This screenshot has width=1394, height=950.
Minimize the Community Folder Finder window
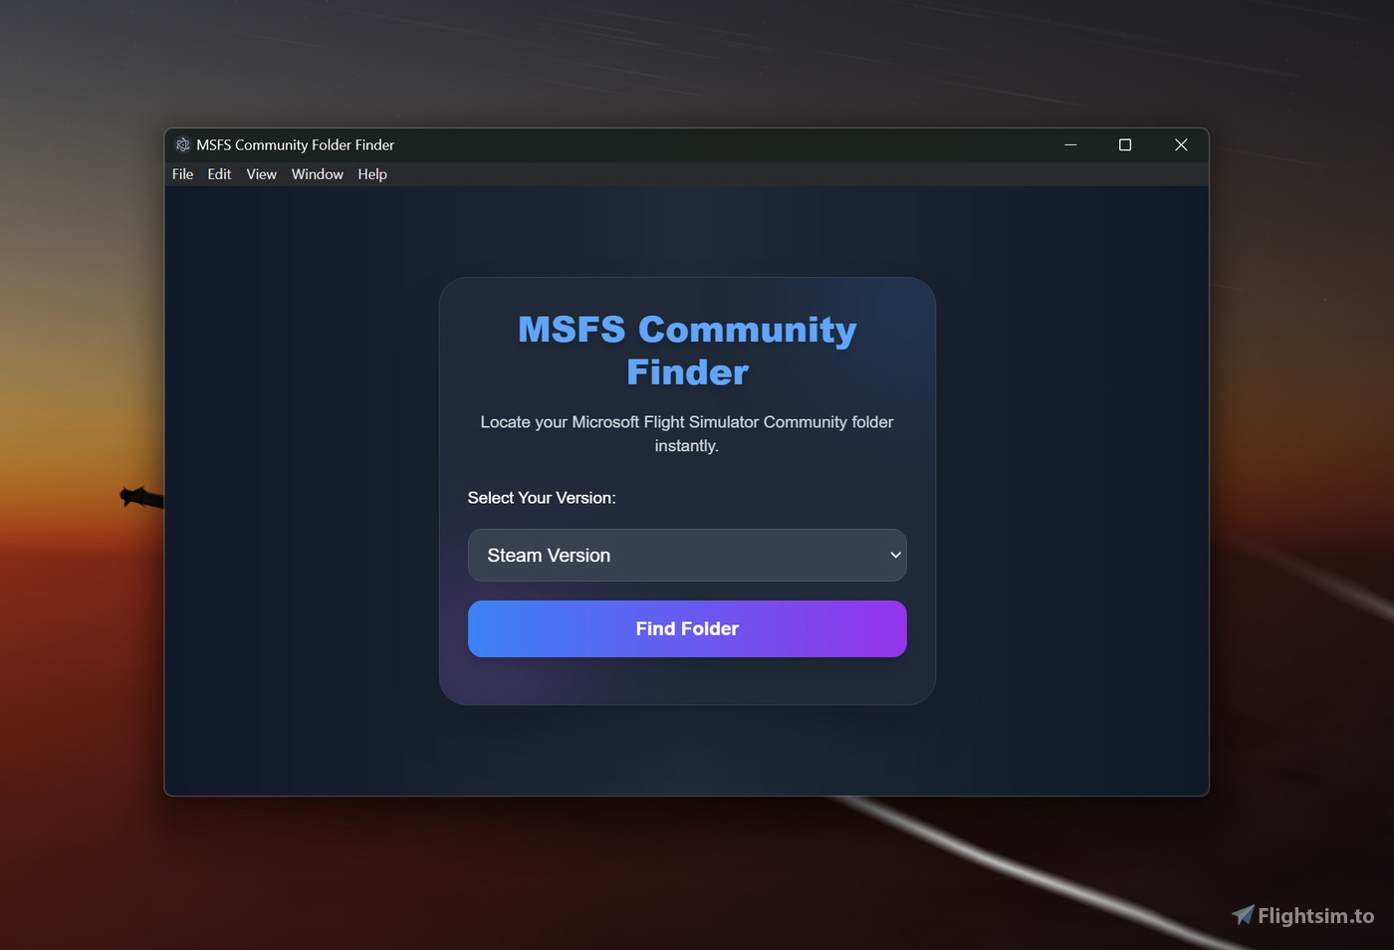click(x=1070, y=144)
